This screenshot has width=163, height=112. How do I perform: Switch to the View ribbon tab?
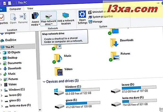tap(30, 8)
